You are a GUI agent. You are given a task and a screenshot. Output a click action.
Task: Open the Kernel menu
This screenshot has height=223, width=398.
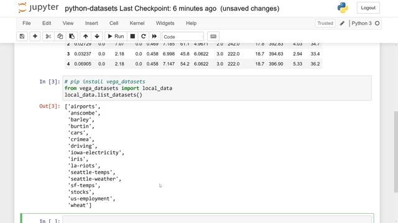tap(137, 23)
